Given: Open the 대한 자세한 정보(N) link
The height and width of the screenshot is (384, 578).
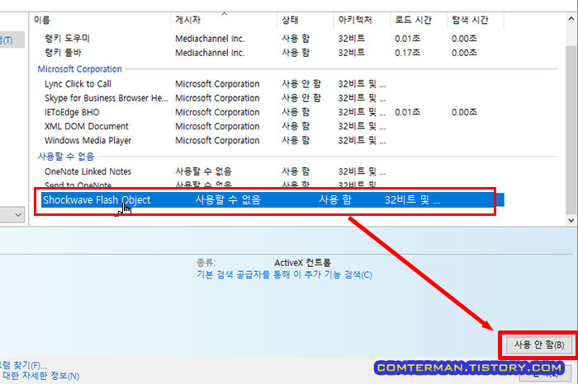Looking at the screenshot, I should click(x=41, y=376).
